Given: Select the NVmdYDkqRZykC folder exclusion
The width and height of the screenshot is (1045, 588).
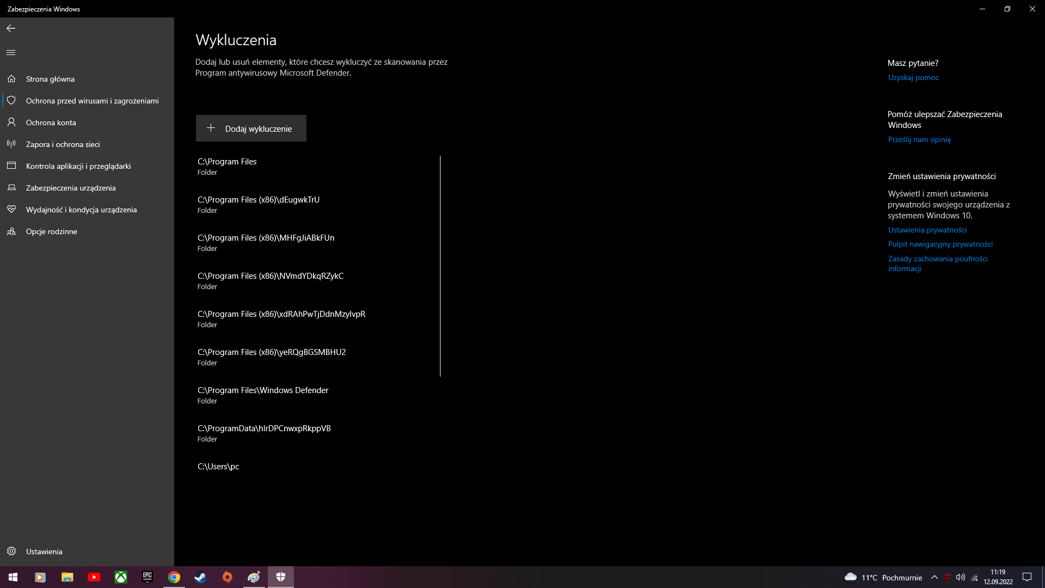Looking at the screenshot, I should (317, 281).
